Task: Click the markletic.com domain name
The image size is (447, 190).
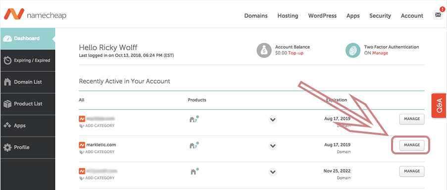Action: (x=101, y=144)
